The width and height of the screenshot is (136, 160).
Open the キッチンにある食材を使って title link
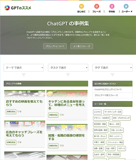(66, 105)
